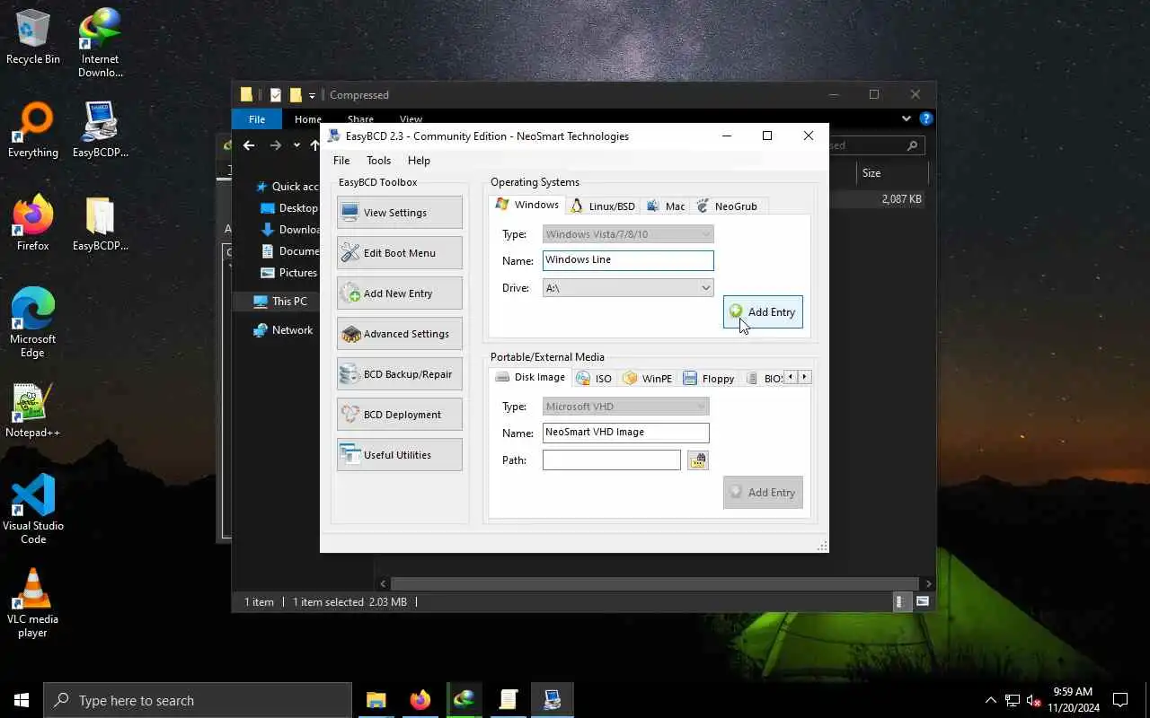Click the Name field containing Windows Line
1150x718 pixels.
(x=628, y=260)
